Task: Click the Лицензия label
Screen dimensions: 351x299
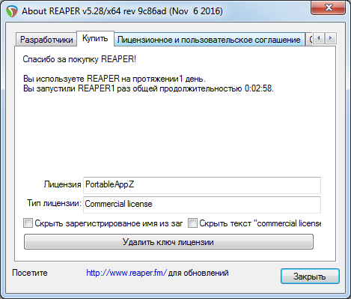Action: click(62, 184)
